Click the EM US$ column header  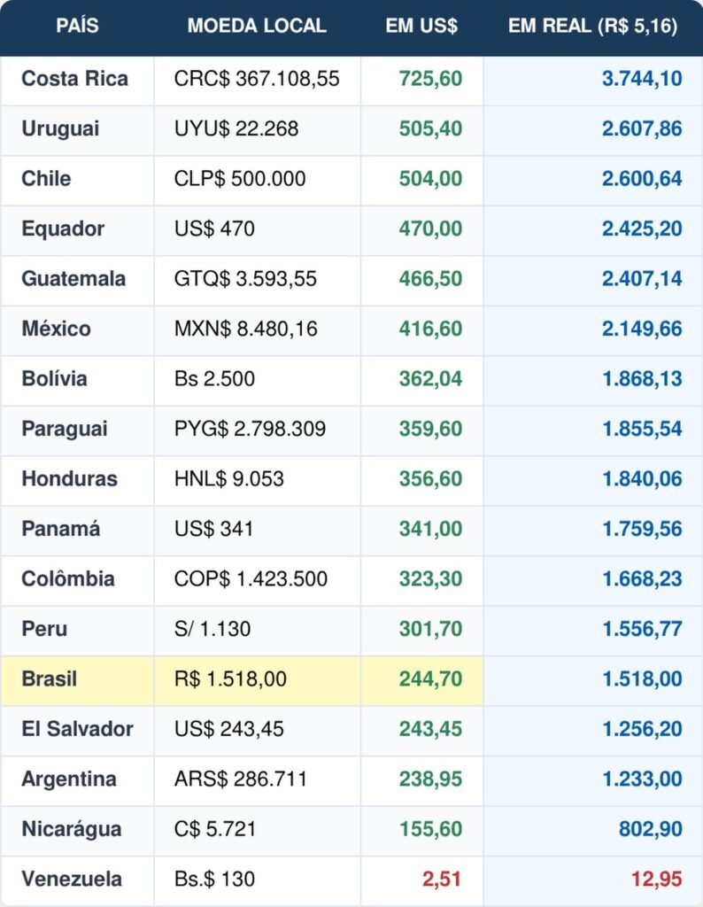[x=421, y=27]
